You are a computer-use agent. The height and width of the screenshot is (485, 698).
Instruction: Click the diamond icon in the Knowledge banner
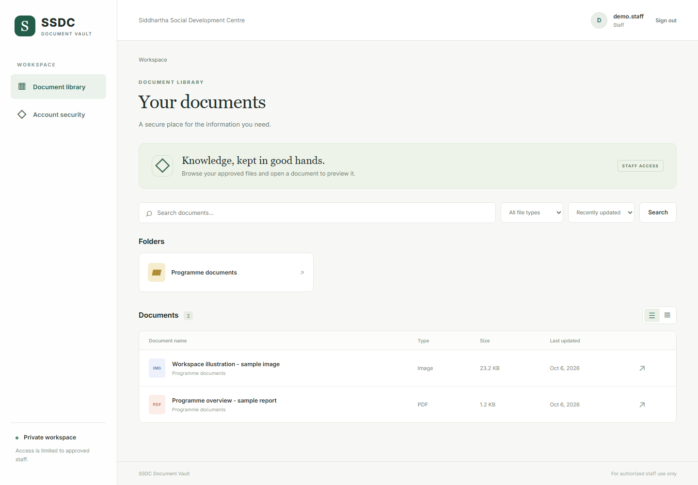[x=162, y=166]
